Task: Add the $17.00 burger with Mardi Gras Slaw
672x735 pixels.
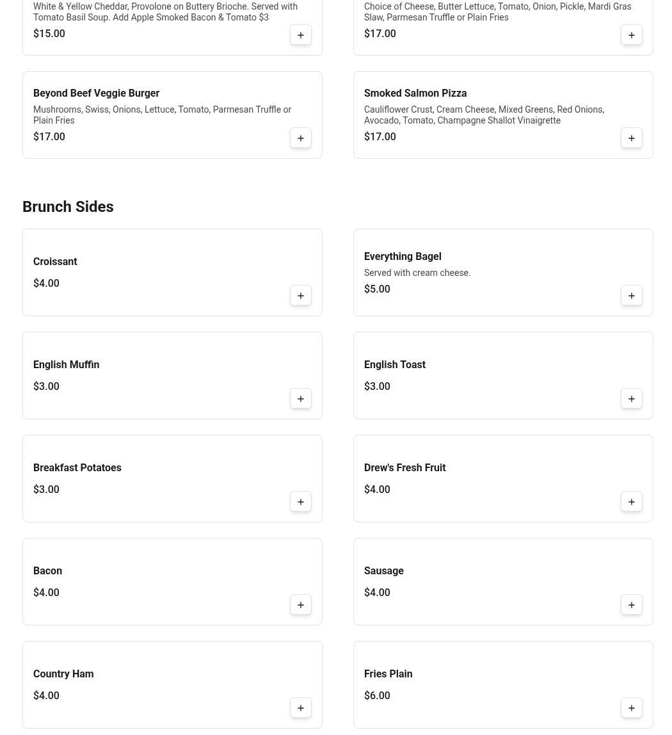Action: (632, 35)
